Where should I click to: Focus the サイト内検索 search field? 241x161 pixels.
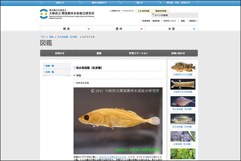(x=176, y=15)
